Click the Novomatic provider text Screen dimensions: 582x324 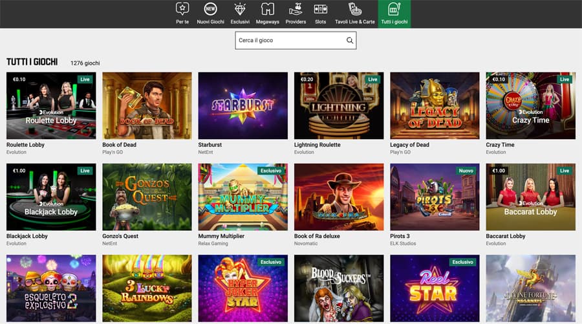pos(306,243)
